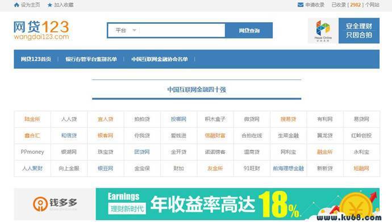The height and width of the screenshot is (222, 392).
Task: Open the 拍拍贷 platform link
Action: [142, 119]
